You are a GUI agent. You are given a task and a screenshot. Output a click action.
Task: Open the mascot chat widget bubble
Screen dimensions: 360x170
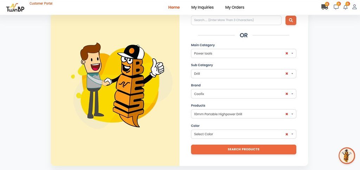pyautogui.click(x=347, y=156)
